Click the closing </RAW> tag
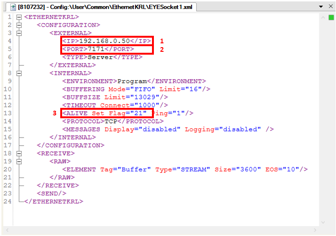 (62, 178)
